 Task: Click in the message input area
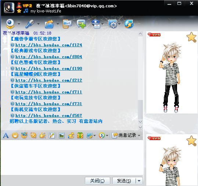coord(72,157)
